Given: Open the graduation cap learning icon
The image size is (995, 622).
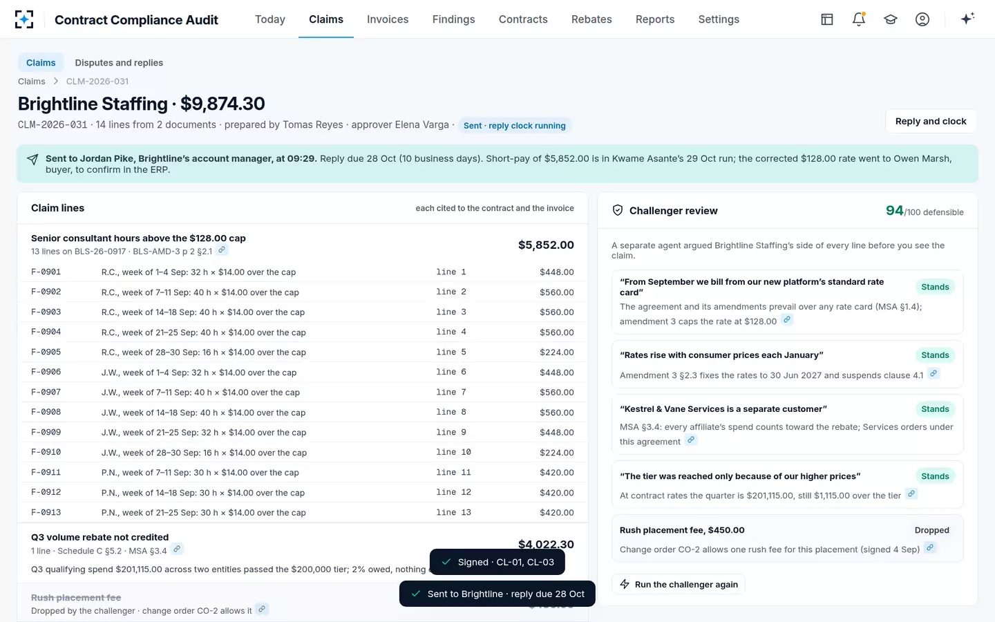Looking at the screenshot, I should tap(891, 19).
